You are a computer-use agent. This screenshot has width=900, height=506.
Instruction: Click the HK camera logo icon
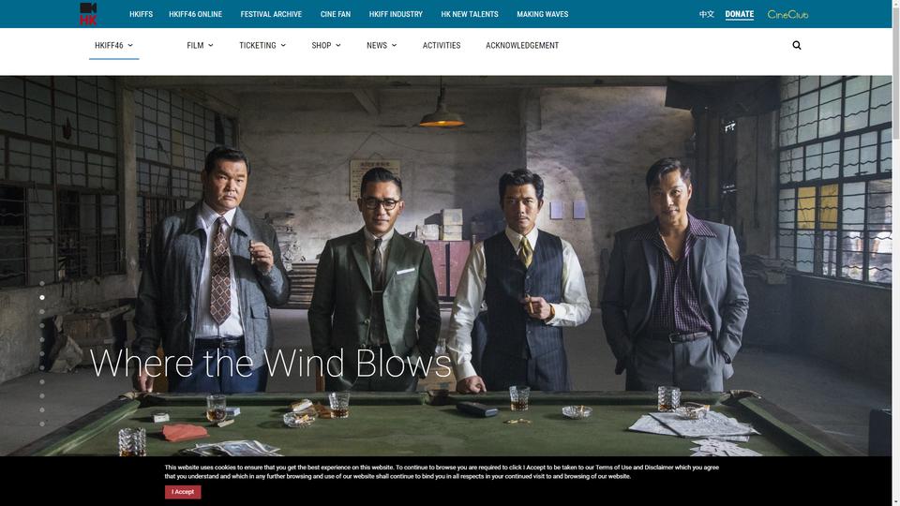coord(88,14)
